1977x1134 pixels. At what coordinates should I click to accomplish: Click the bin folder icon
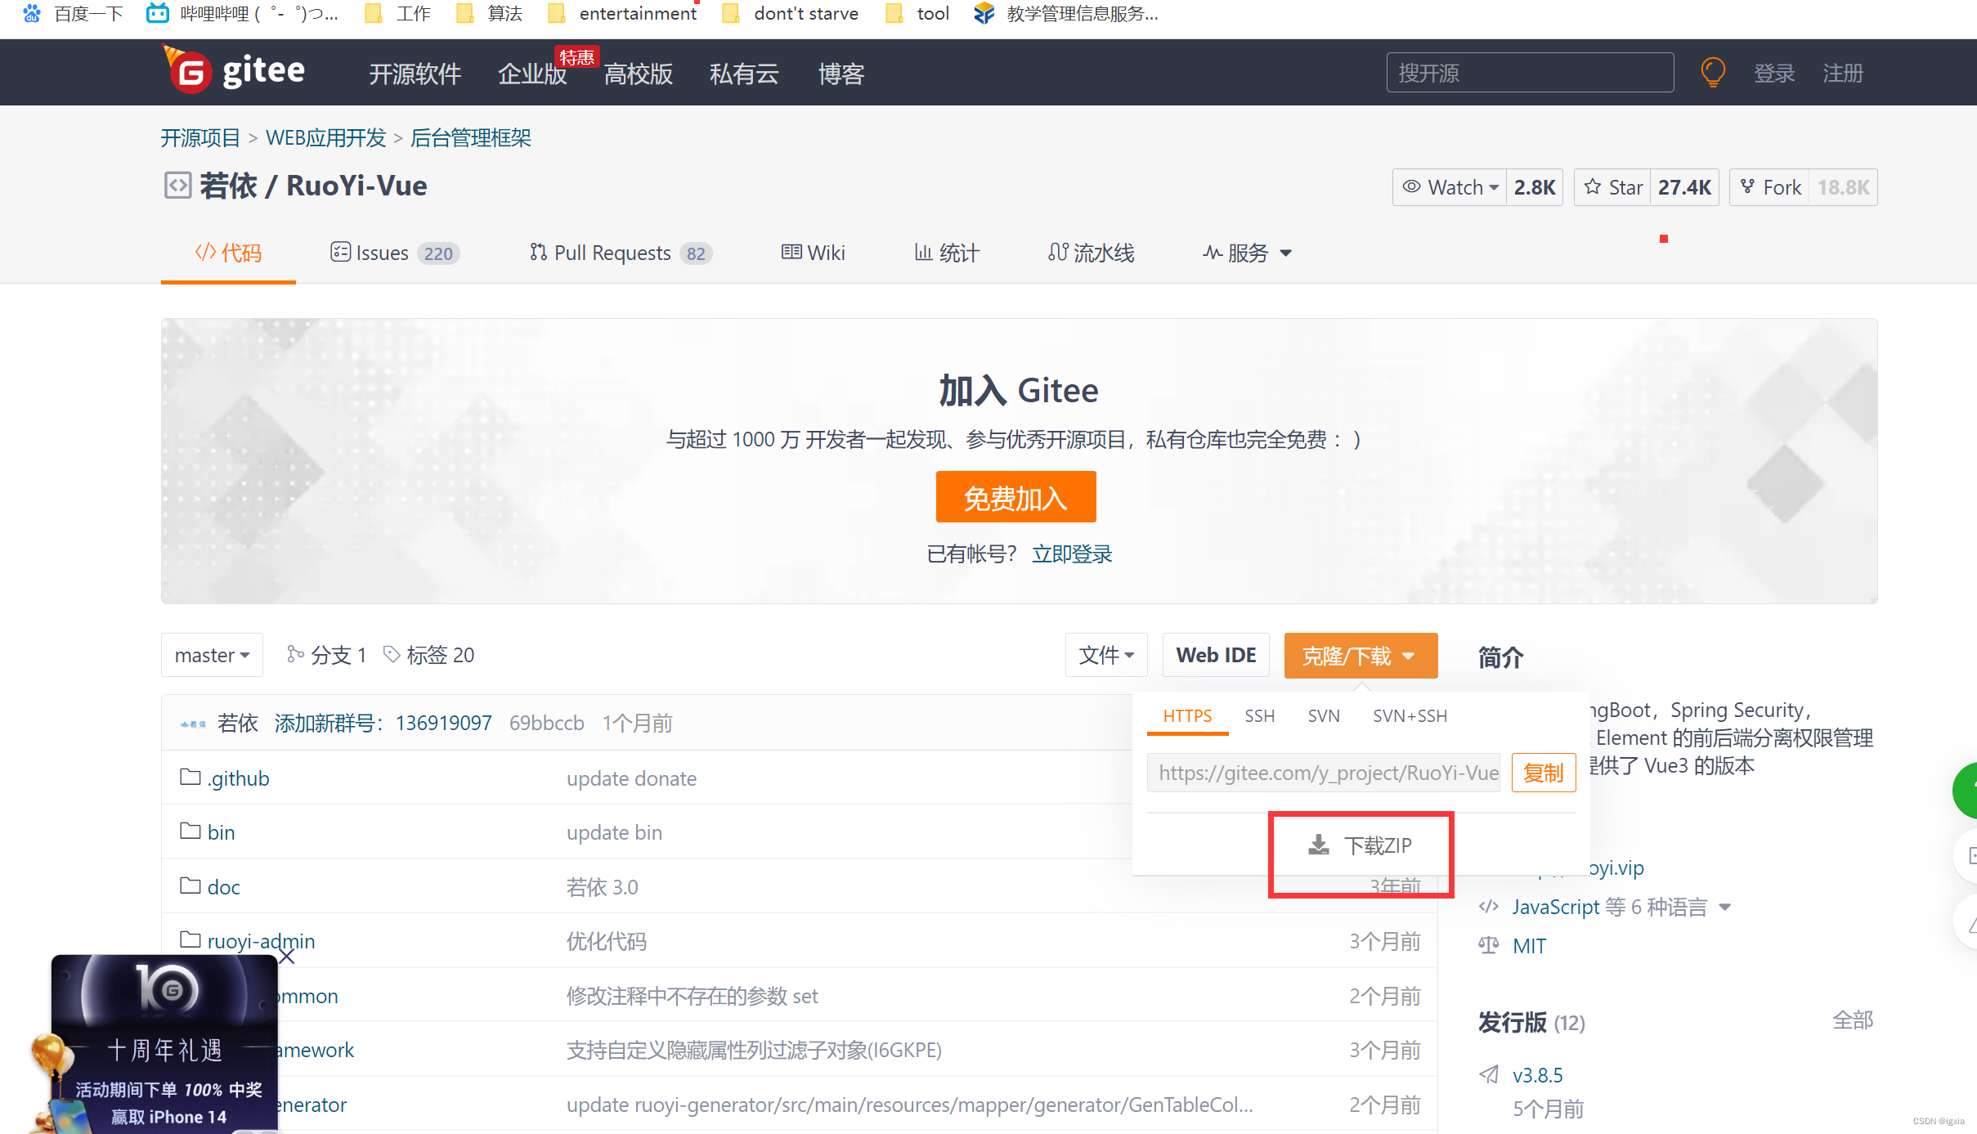click(x=190, y=831)
